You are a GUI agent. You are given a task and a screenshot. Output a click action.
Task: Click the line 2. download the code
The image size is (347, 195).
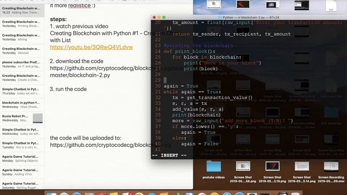point(76,61)
